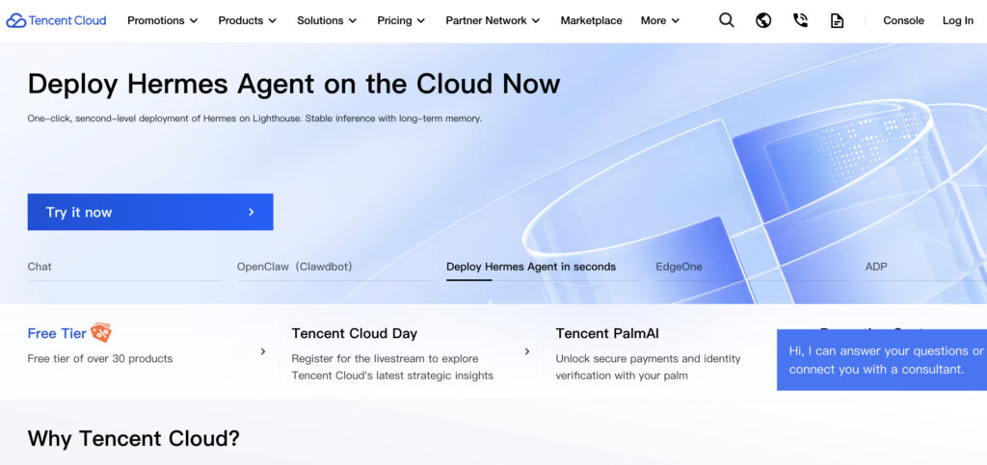Click the chat assistant popup message
Image resolution: width=987 pixels, height=465 pixels.
[882, 360]
